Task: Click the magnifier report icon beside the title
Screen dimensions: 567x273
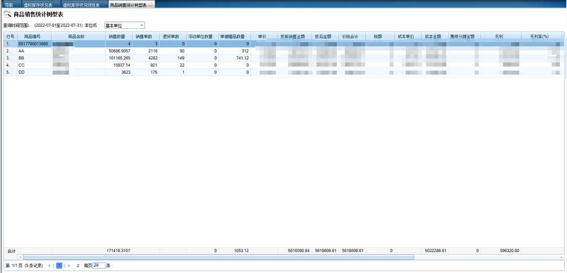Action: (x=7, y=14)
